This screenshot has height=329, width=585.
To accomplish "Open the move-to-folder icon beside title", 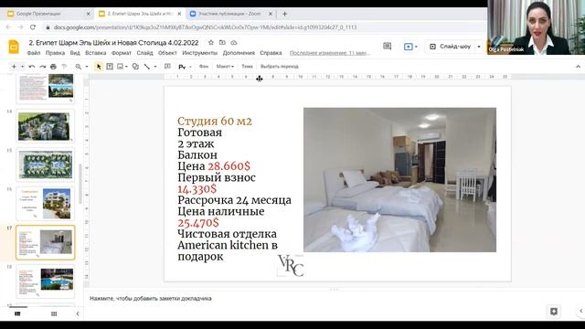I will point(222,43).
